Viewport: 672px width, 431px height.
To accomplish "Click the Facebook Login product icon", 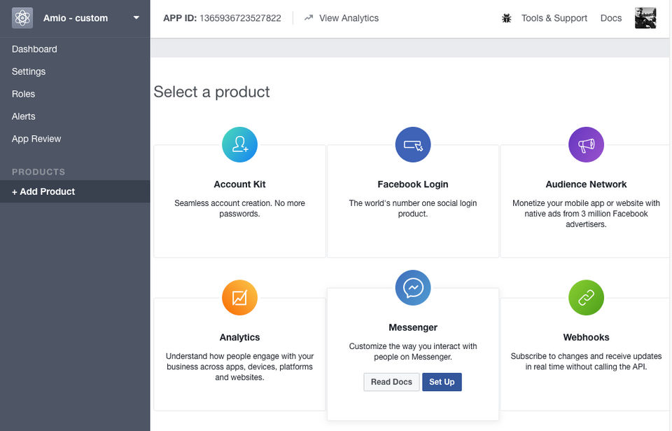I will [x=413, y=145].
